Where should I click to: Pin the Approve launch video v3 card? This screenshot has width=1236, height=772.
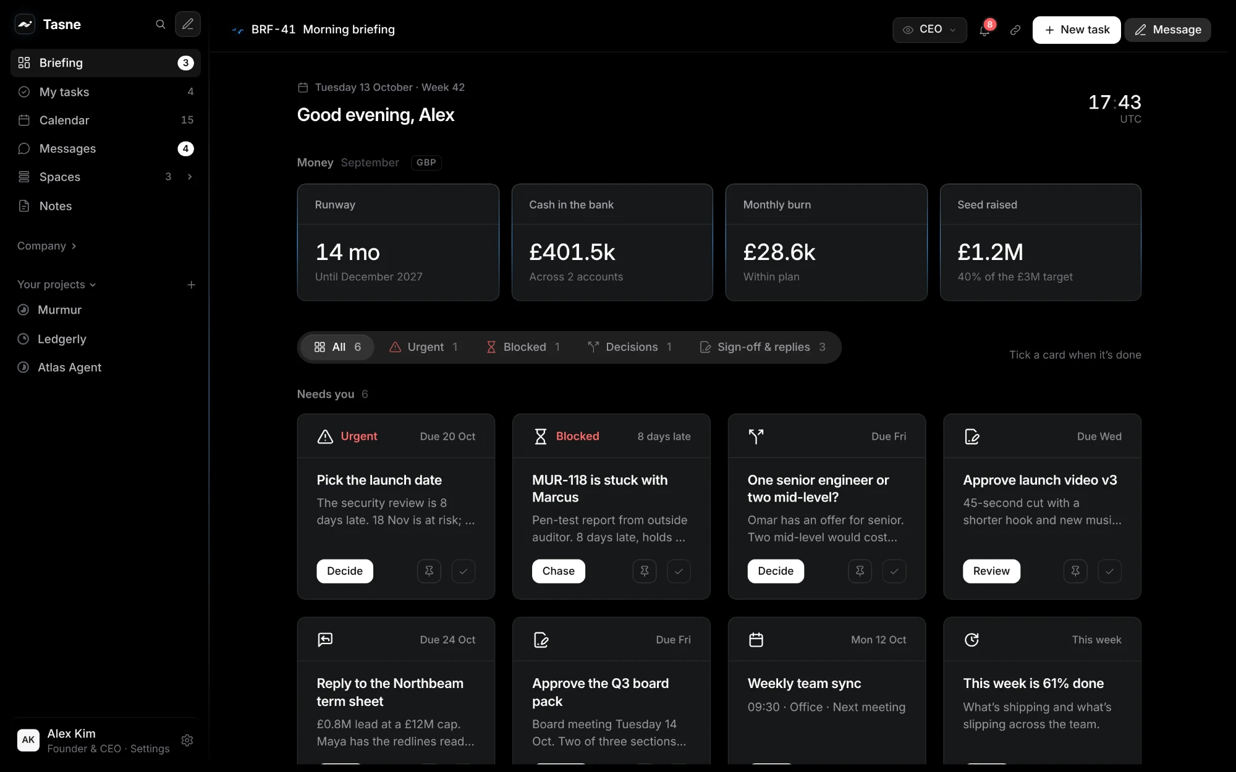1075,571
